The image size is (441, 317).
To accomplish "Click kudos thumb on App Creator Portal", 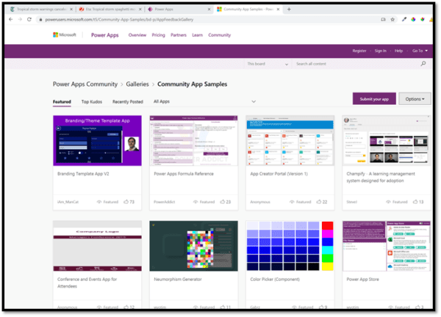I will (319, 202).
